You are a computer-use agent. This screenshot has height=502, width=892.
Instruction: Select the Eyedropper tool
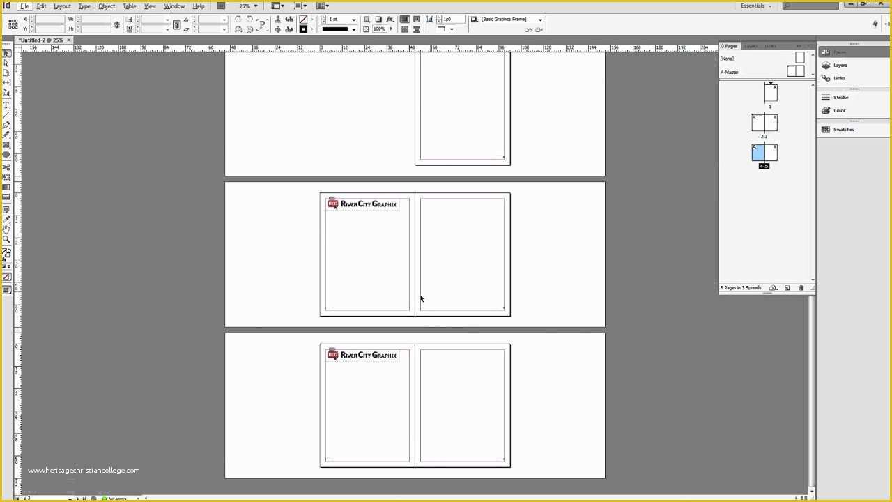tap(6, 218)
